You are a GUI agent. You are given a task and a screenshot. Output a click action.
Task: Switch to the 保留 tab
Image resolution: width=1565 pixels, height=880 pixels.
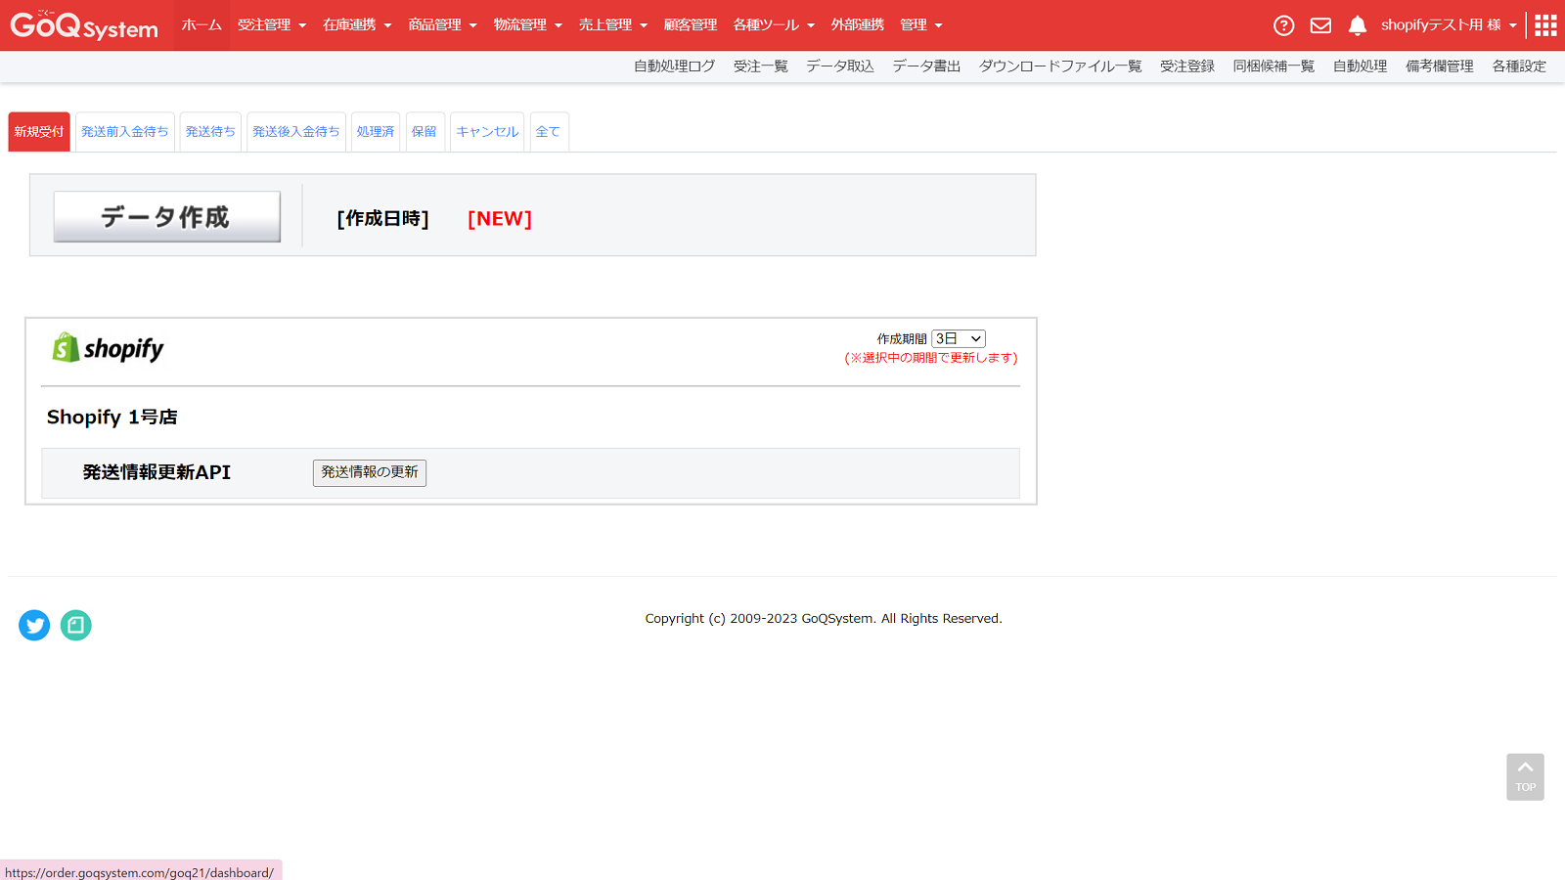[x=425, y=132]
